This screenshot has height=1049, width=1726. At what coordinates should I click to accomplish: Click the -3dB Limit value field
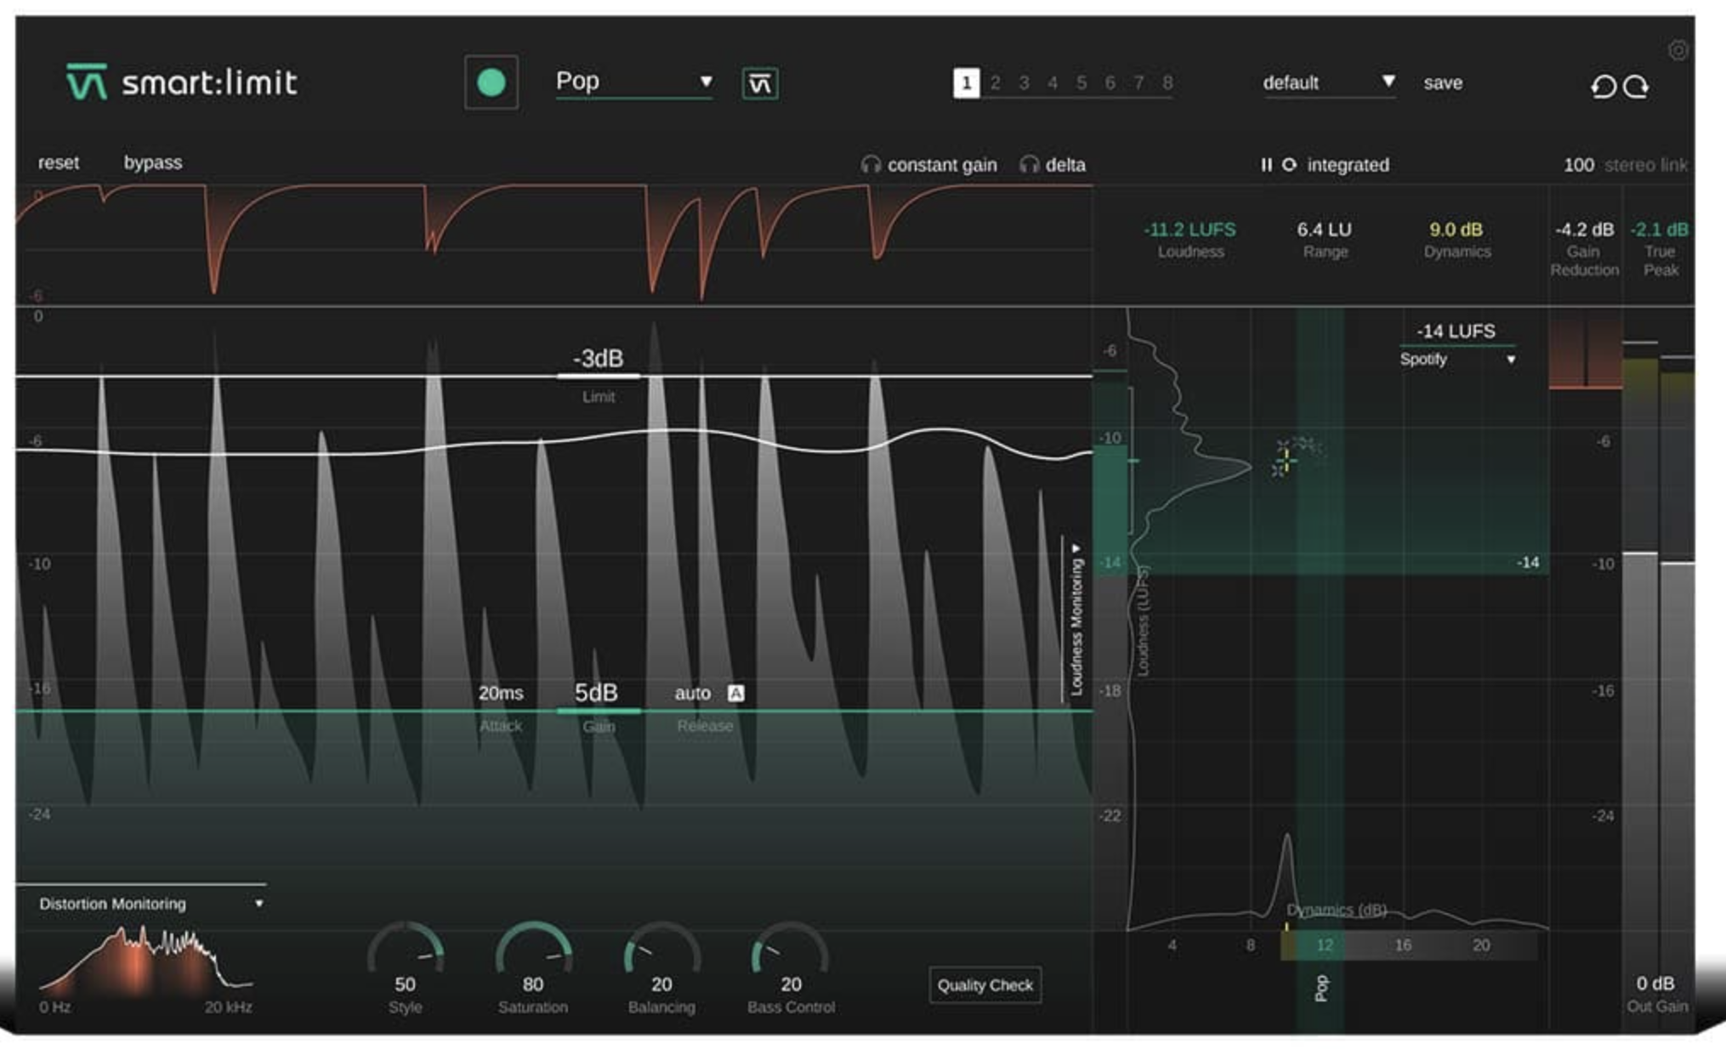tap(598, 359)
